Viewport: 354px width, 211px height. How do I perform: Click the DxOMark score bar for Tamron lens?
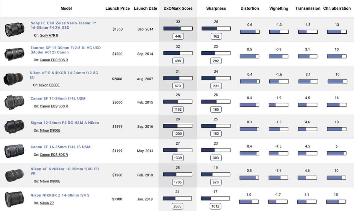click(178, 53)
